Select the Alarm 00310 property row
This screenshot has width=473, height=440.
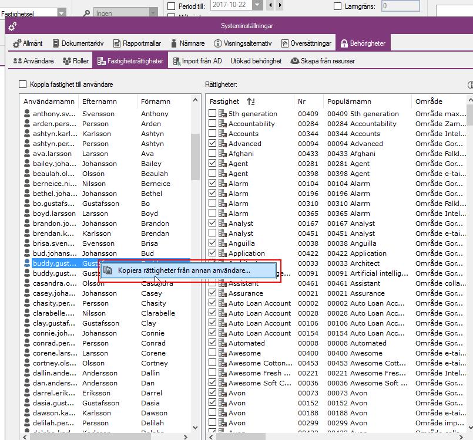[x=337, y=204]
